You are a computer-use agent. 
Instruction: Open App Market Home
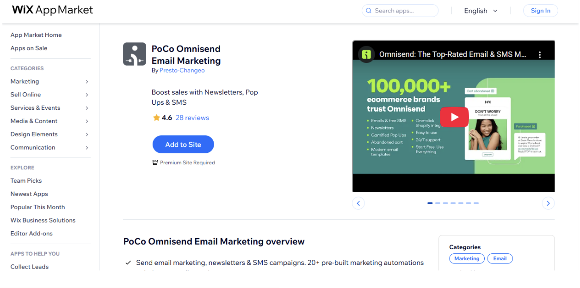pos(36,35)
